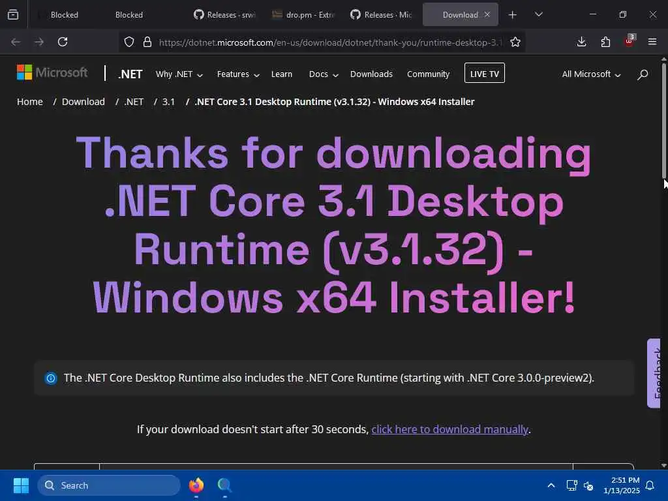Open Firefox from the taskbar
Screen dimensions: 668x501
pos(196,485)
